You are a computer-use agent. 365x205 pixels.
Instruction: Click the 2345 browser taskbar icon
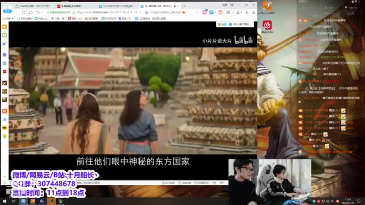point(23,201)
